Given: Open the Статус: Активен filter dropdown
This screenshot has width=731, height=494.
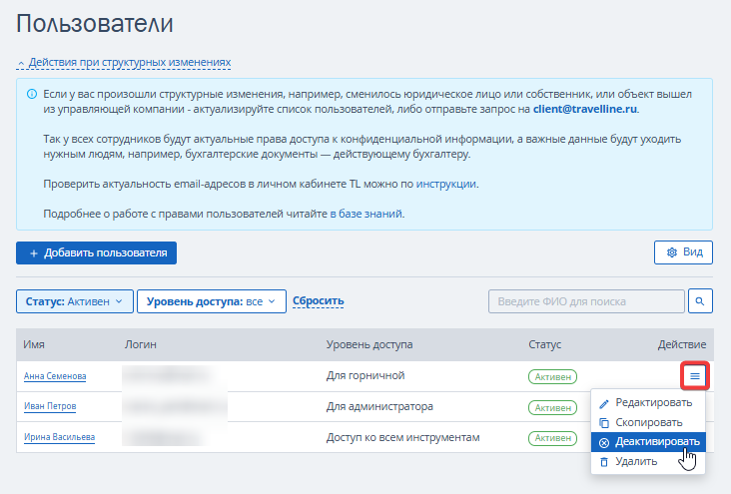Looking at the screenshot, I should [75, 301].
